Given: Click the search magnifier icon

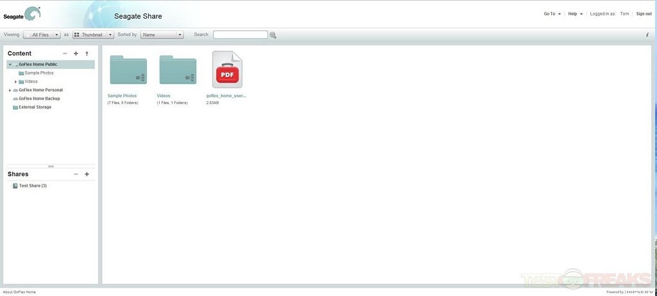Looking at the screenshot, I should coord(273,35).
